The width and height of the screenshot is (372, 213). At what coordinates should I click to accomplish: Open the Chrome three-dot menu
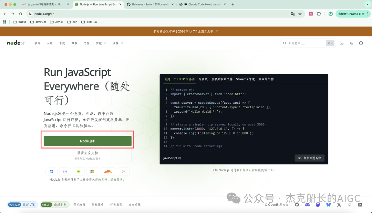pos(367,14)
